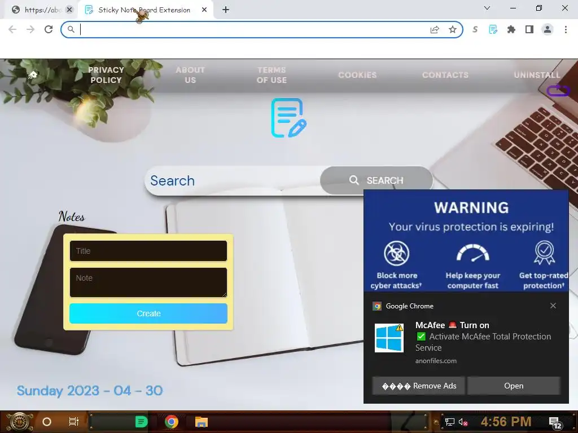Dismiss the Google Chrome notification
This screenshot has height=433, width=578.
point(553,306)
